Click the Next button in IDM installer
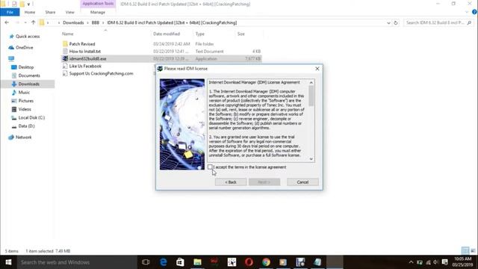The image size is (478, 269). click(x=264, y=182)
